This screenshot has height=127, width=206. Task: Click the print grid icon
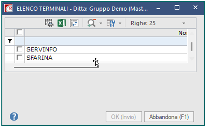[49, 23]
